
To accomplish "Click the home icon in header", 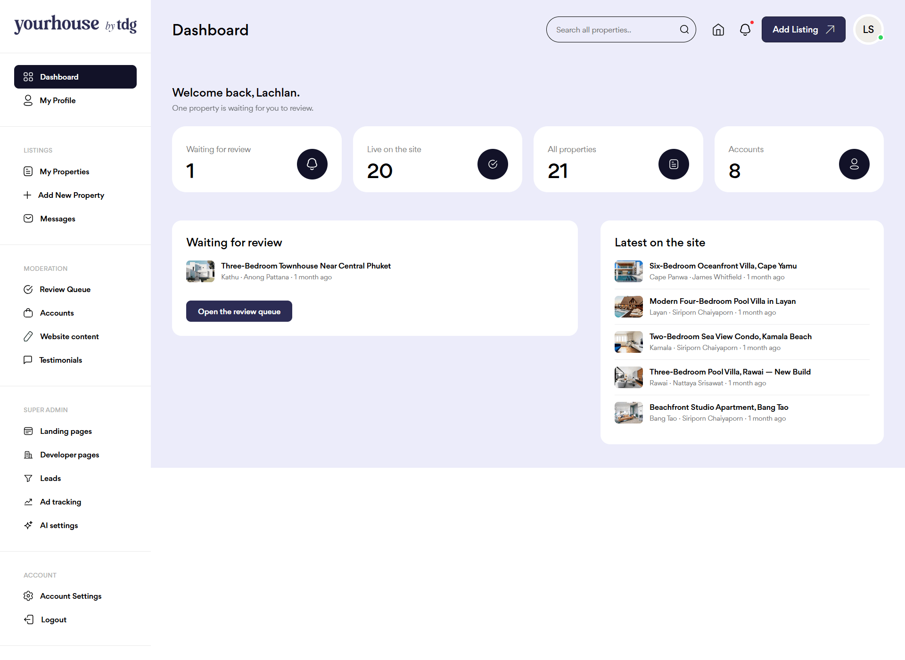I will [x=718, y=30].
